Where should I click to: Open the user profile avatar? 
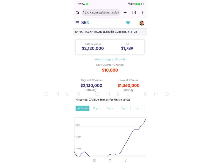(x=142, y=23)
